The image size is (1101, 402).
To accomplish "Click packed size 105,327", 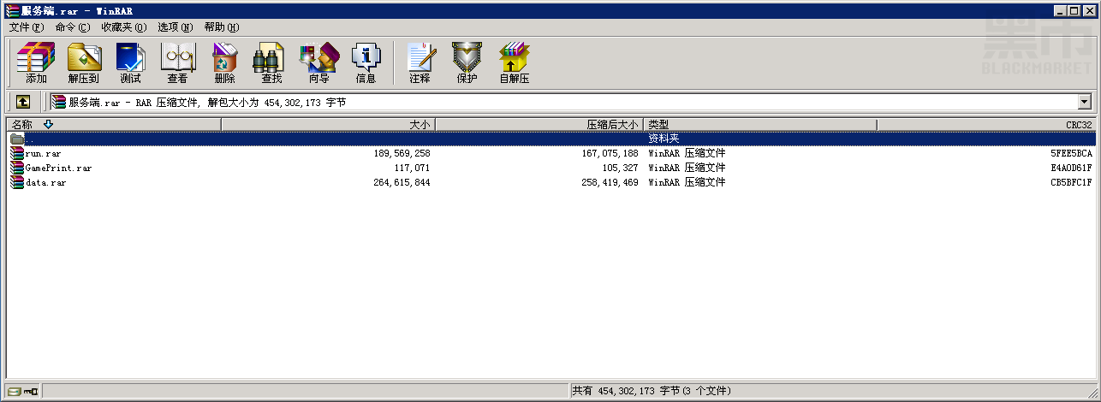I will pyautogui.click(x=620, y=168).
